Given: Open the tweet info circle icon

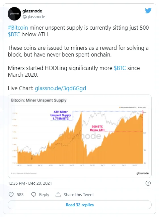Looking at the screenshot, I should point(148,183).
